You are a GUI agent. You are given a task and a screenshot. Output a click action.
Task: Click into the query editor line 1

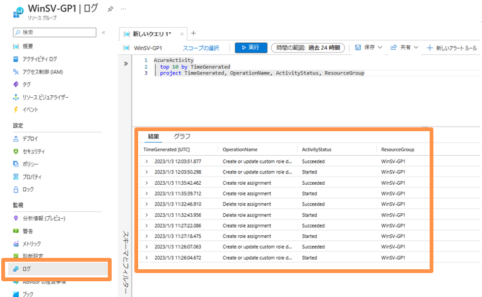click(x=173, y=60)
